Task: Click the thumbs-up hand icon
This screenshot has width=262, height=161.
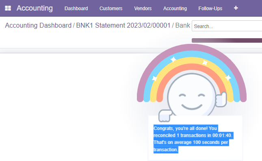Action: [x=221, y=99]
